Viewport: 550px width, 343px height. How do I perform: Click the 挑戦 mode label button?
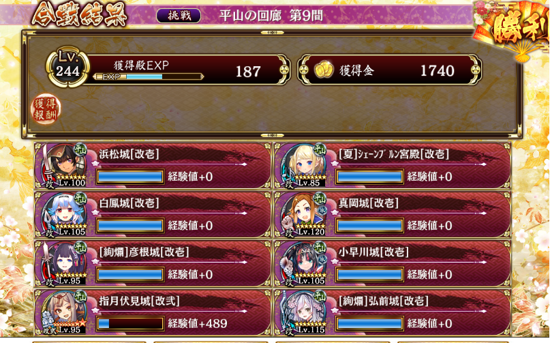point(179,16)
